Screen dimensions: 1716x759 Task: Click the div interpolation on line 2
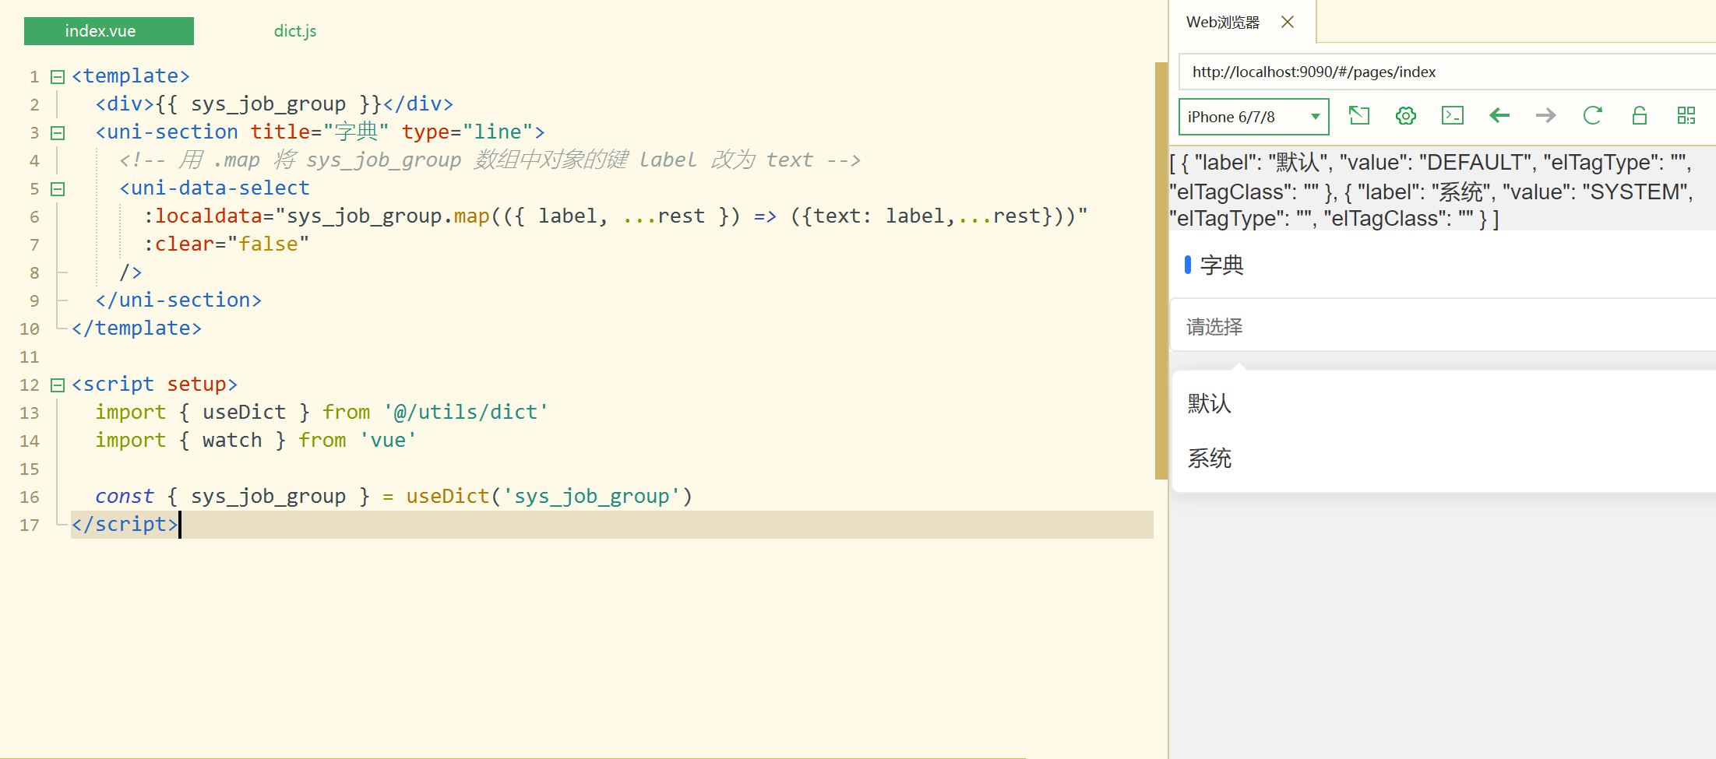(274, 104)
